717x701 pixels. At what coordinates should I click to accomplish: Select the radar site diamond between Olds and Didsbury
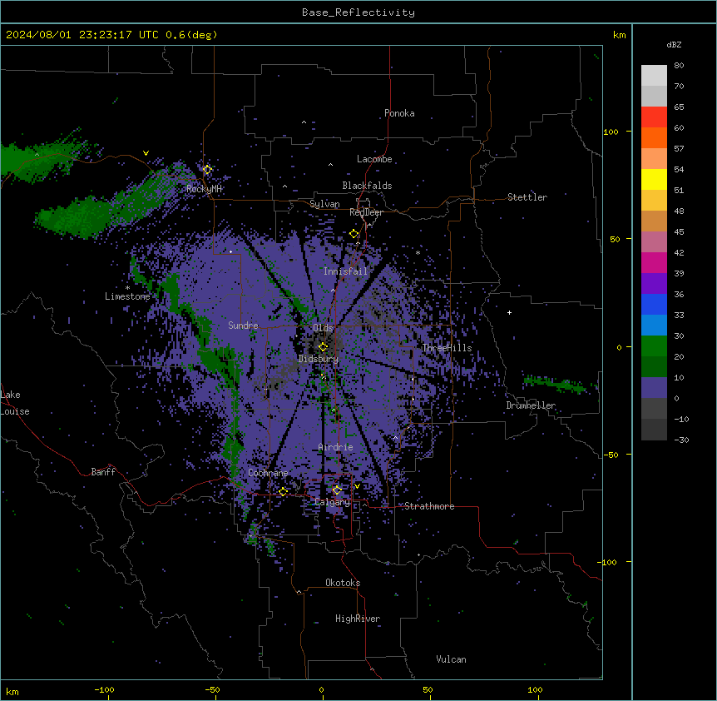click(x=323, y=347)
